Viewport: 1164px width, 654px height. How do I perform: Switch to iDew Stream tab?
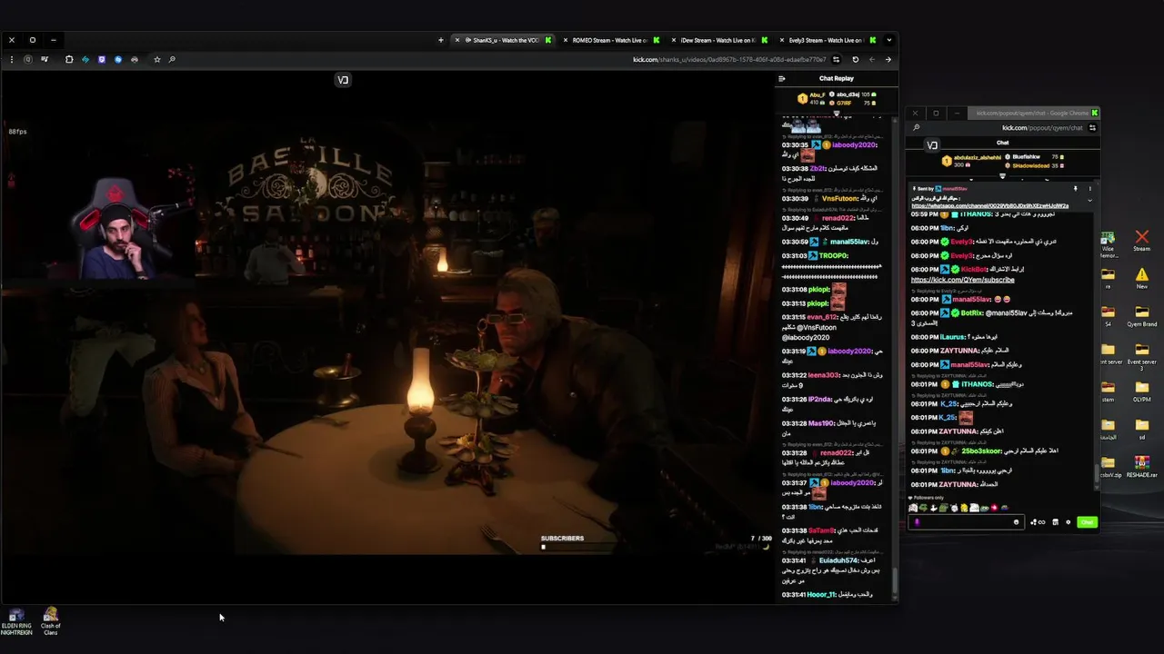click(x=718, y=40)
